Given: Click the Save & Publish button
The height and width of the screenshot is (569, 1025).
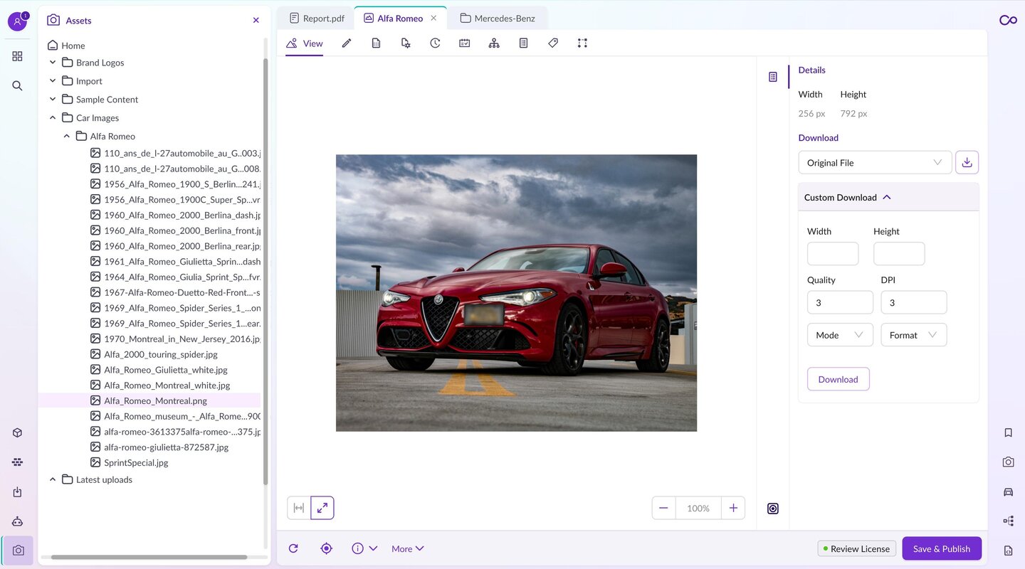Looking at the screenshot, I should [x=941, y=548].
